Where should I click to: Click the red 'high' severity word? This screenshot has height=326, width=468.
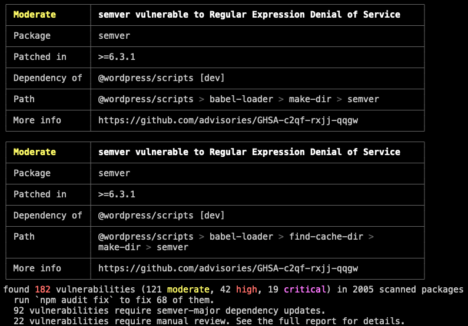click(247, 290)
